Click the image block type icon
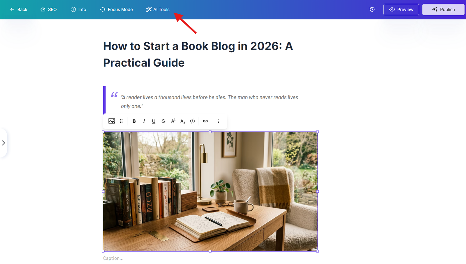Screen dimensions: 466x264 point(112,121)
